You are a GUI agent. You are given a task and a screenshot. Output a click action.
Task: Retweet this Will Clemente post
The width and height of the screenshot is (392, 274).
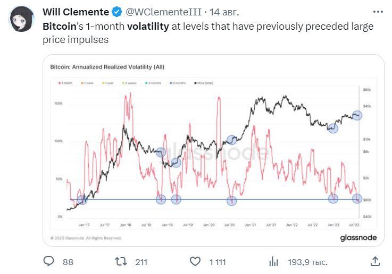[x=122, y=261]
